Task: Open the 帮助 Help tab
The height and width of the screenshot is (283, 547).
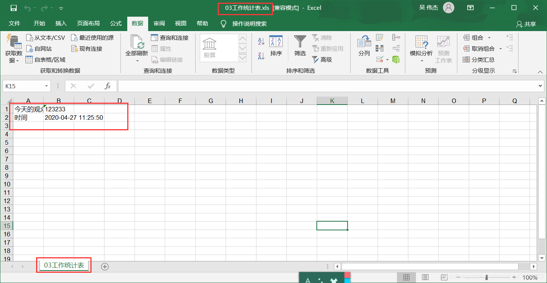Action: click(x=202, y=23)
